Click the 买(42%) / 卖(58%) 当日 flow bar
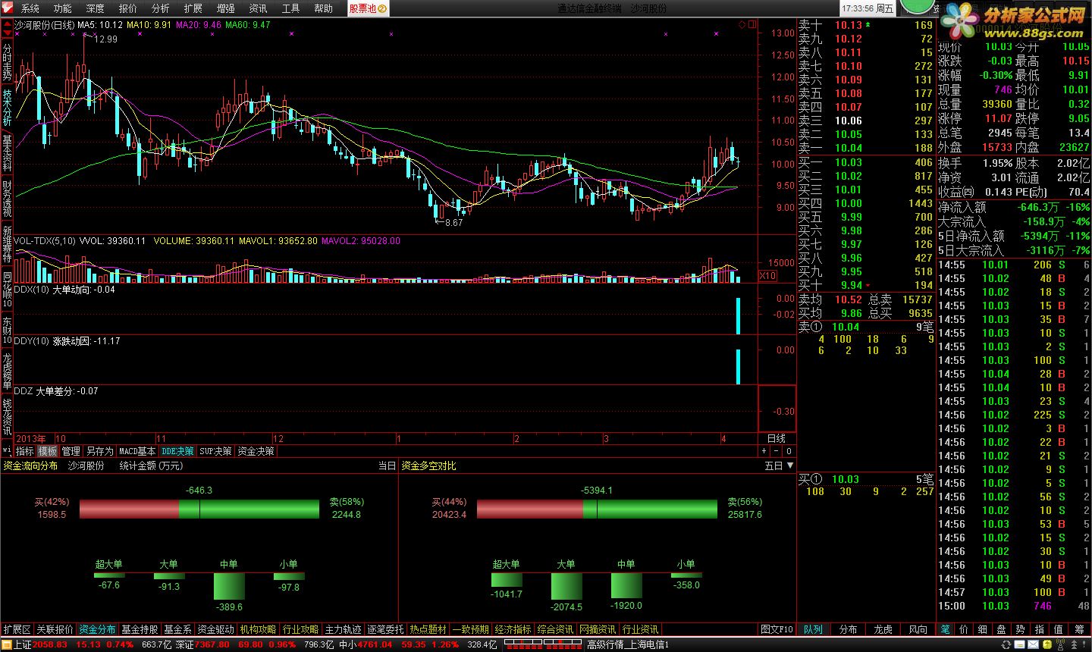1092x652 pixels. (199, 509)
